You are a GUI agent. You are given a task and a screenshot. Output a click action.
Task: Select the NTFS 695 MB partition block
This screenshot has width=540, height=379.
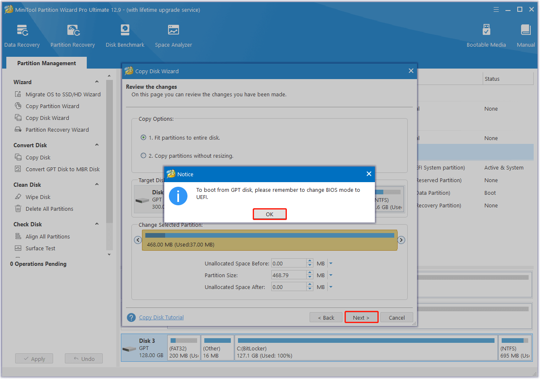pyautogui.click(x=515, y=347)
